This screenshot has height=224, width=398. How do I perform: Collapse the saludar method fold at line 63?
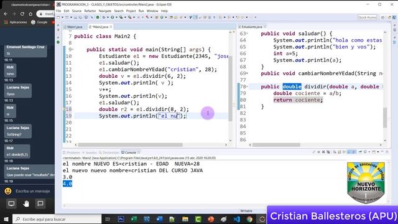click(248, 34)
